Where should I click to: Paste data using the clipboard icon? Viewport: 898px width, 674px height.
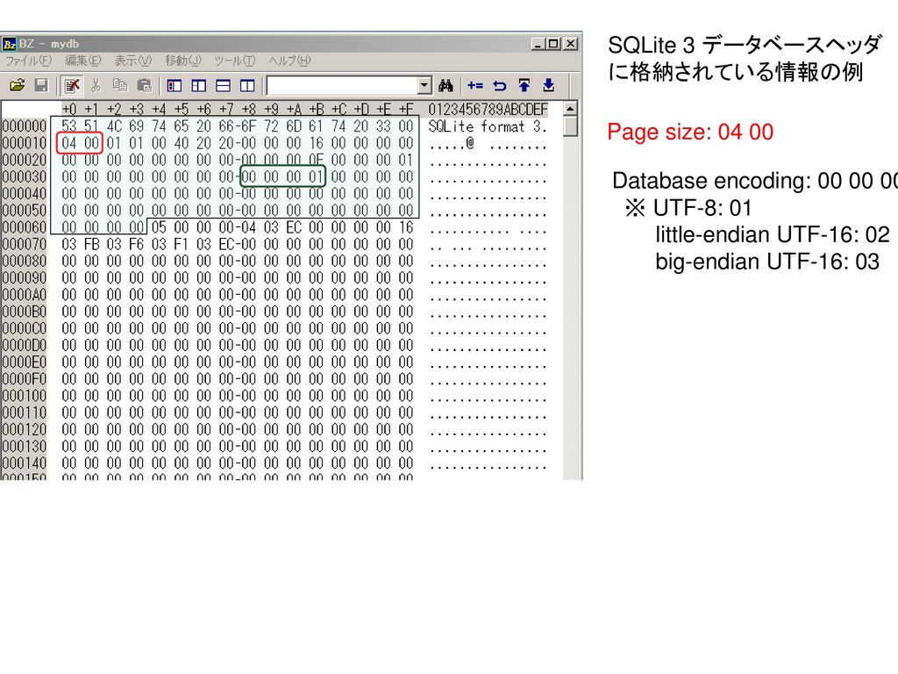click(x=145, y=85)
